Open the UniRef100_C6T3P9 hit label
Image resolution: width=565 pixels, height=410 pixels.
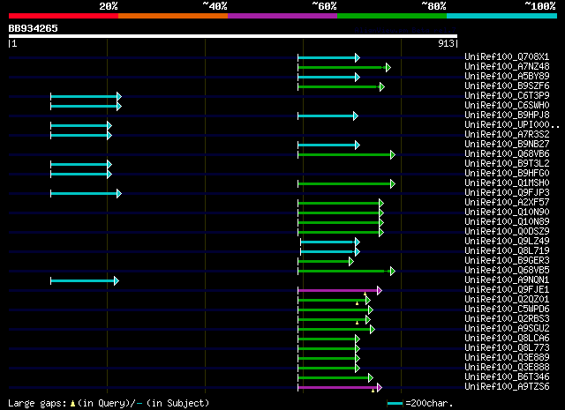pyautogui.click(x=507, y=95)
